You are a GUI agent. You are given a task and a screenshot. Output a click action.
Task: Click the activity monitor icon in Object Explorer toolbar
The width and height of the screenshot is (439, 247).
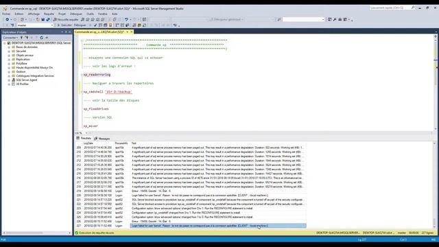pos(47,38)
